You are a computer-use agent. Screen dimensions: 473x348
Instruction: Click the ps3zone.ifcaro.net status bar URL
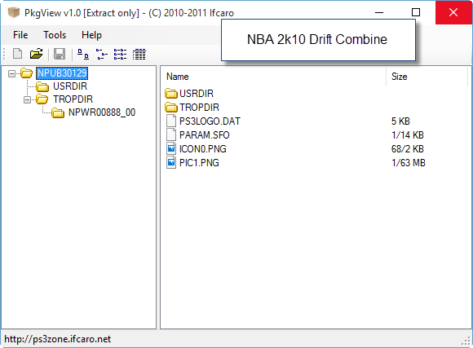58,339
